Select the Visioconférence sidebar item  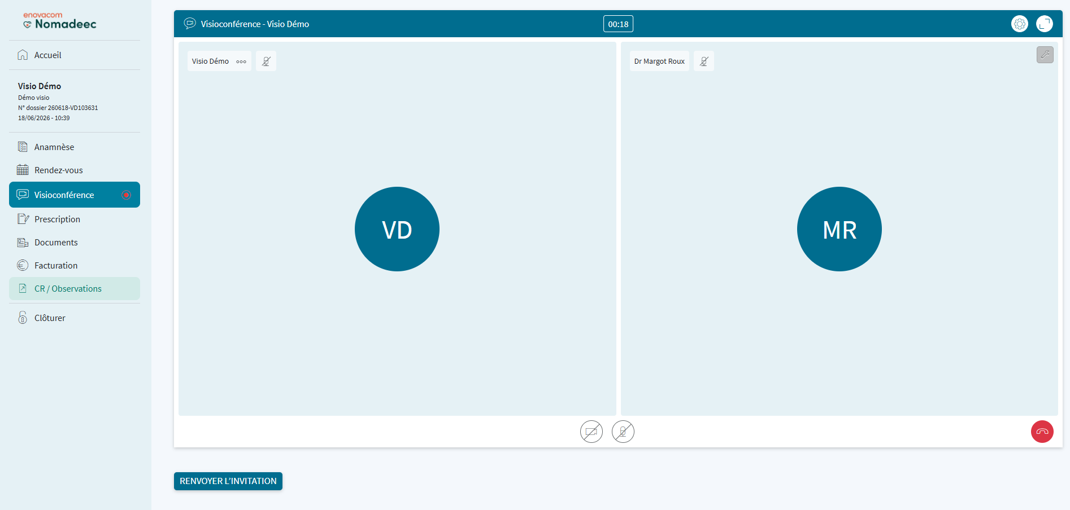click(x=75, y=195)
